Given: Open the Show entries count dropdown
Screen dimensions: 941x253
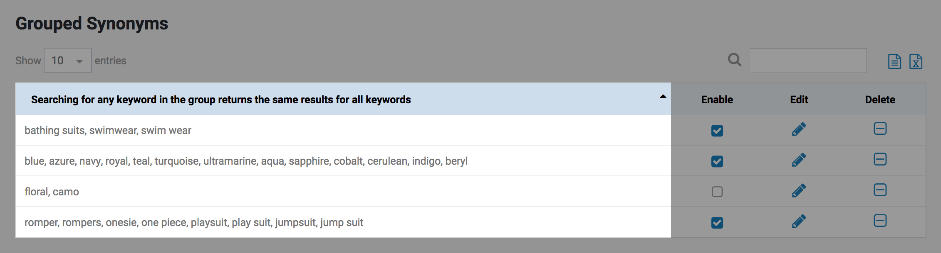Looking at the screenshot, I should [68, 60].
